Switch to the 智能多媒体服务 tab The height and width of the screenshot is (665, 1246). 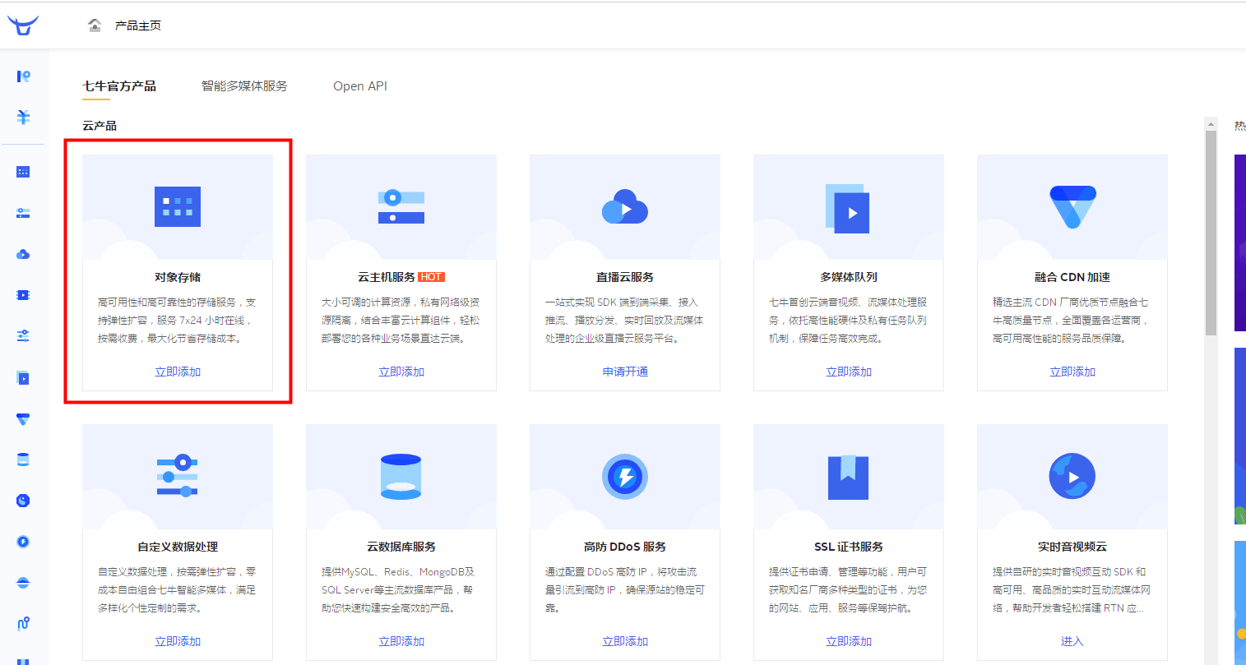click(244, 86)
